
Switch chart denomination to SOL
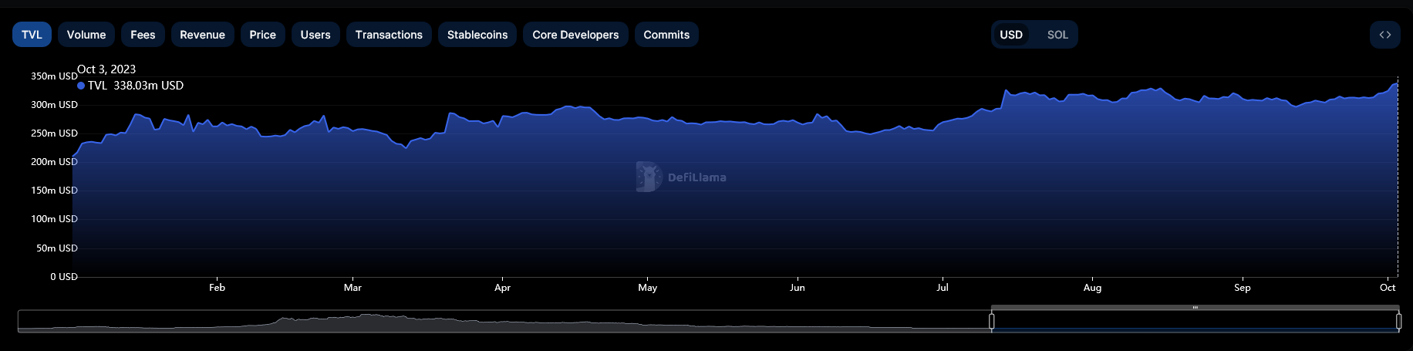click(1057, 35)
